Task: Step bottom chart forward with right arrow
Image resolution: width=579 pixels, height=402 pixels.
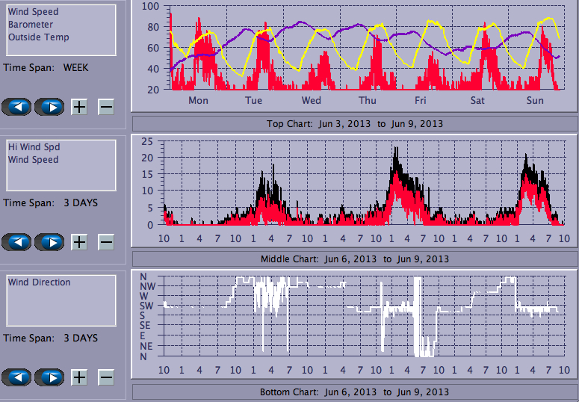Action: (x=49, y=377)
